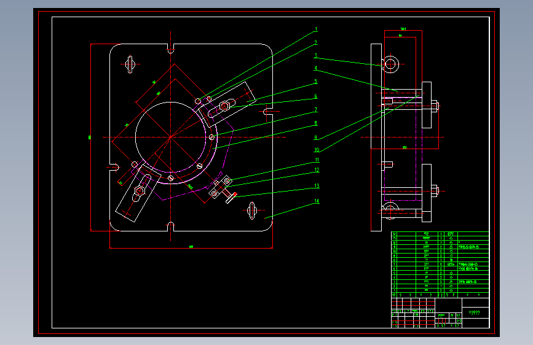This screenshot has height=345, width=533.
Task: Click callout number 11 label
Action: coord(317,160)
